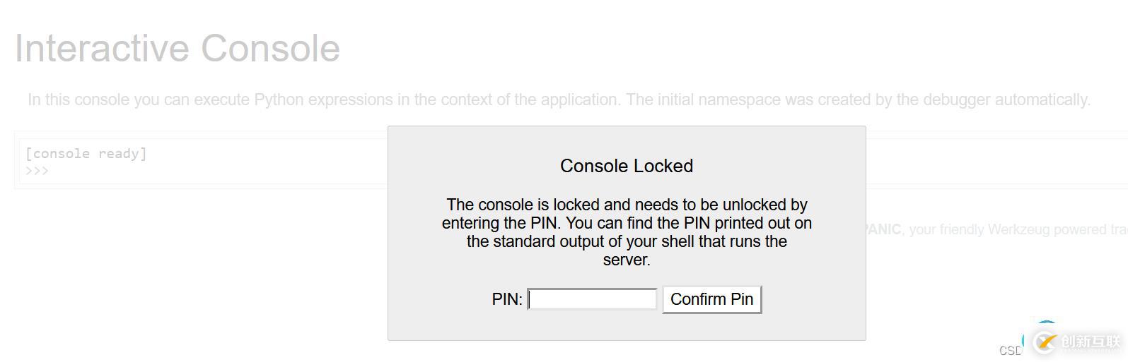Click the PIN: label beside the field
1128x362 pixels.
(507, 299)
